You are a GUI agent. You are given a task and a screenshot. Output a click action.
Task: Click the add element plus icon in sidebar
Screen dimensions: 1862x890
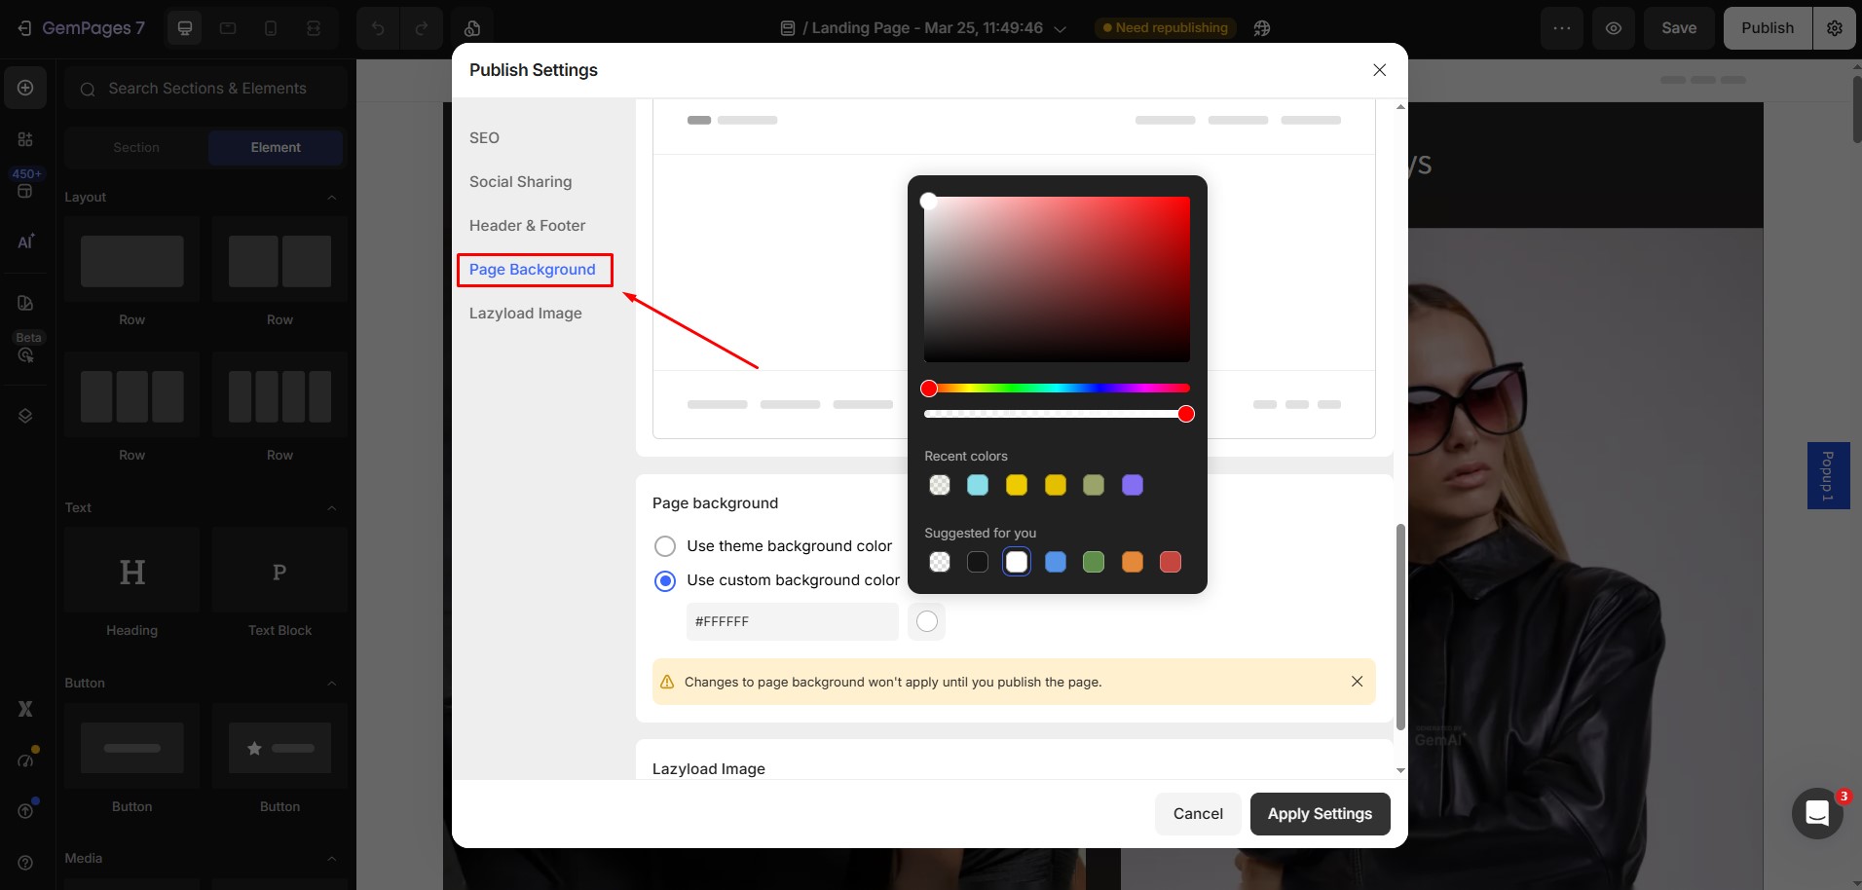coord(25,88)
